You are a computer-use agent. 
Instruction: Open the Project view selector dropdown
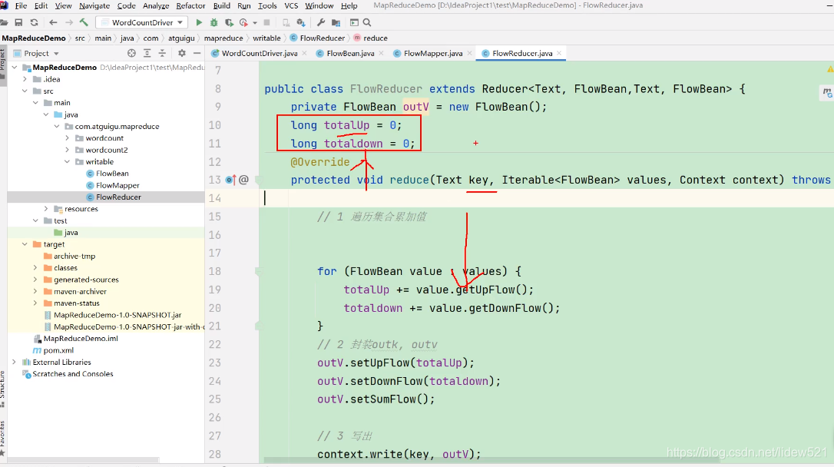pos(35,53)
